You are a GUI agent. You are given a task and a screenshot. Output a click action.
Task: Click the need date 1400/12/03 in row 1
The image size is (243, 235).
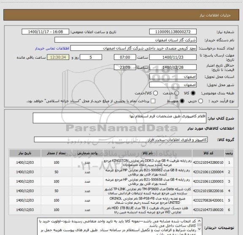pos(25,162)
